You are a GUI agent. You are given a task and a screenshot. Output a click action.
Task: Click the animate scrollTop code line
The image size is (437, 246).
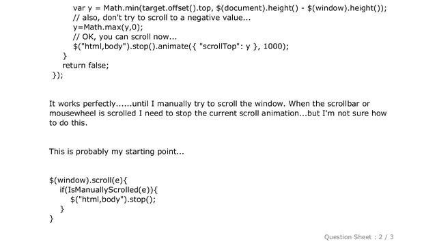181,46
